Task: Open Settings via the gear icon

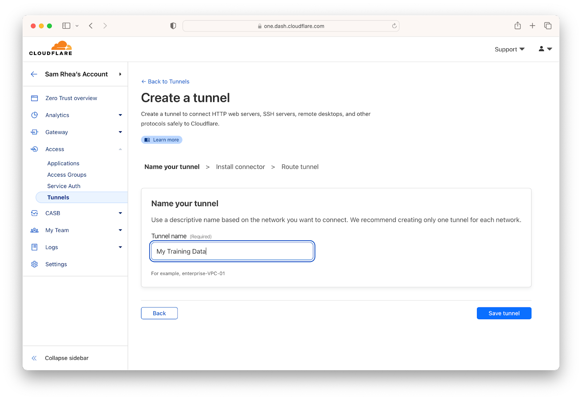Action: [x=35, y=264]
